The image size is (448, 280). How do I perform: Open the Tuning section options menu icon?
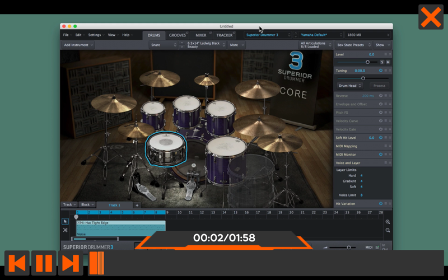pyautogui.click(x=385, y=71)
